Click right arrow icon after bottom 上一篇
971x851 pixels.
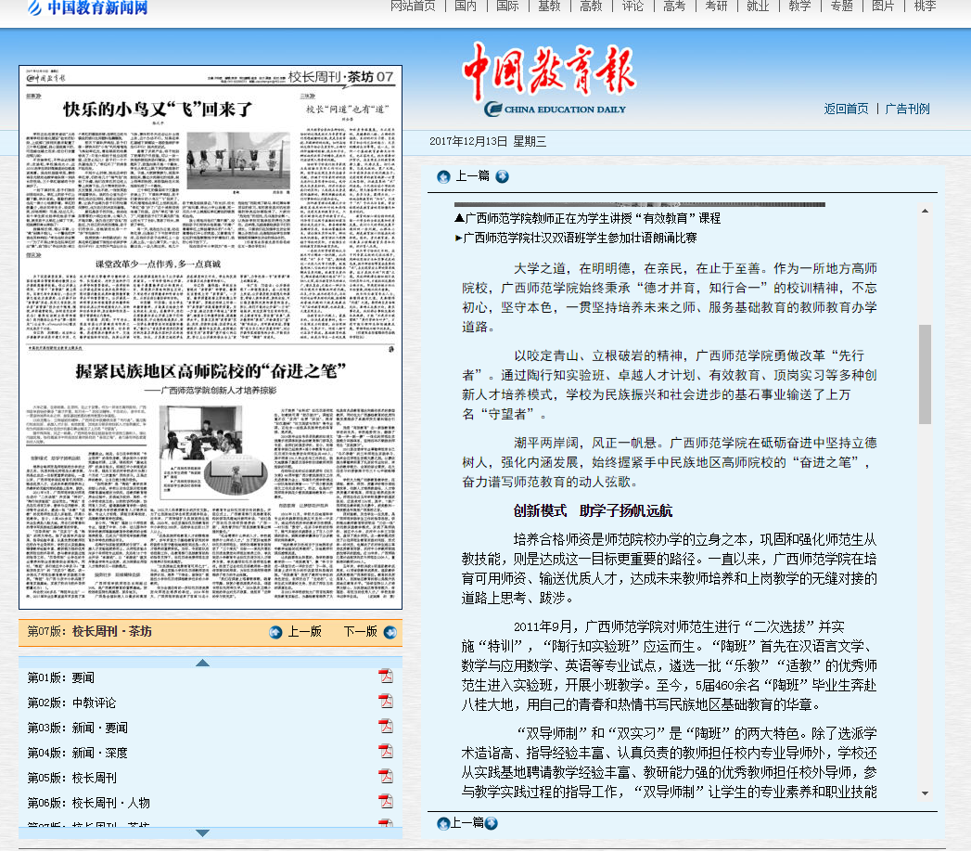[x=492, y=824]
